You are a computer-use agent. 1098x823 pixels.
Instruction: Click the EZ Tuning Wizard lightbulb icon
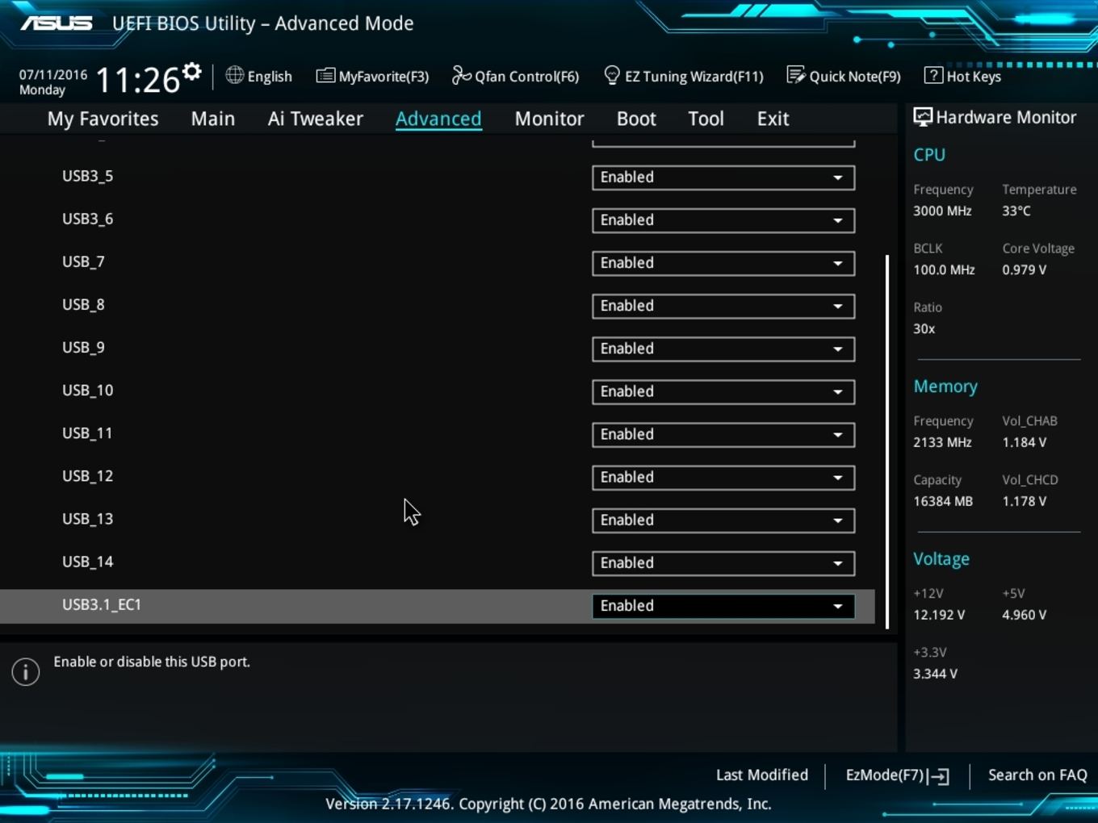click(612, 75)
